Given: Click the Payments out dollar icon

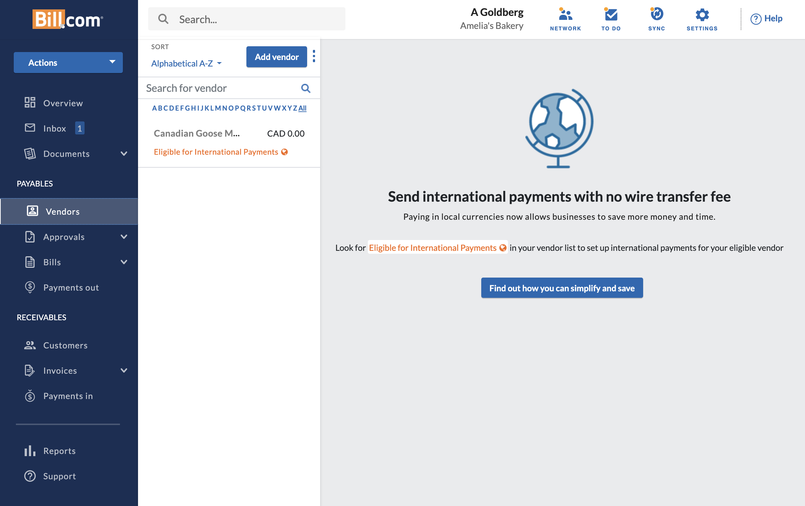Looking at the screenshot, I should click(x=30, y=287).
